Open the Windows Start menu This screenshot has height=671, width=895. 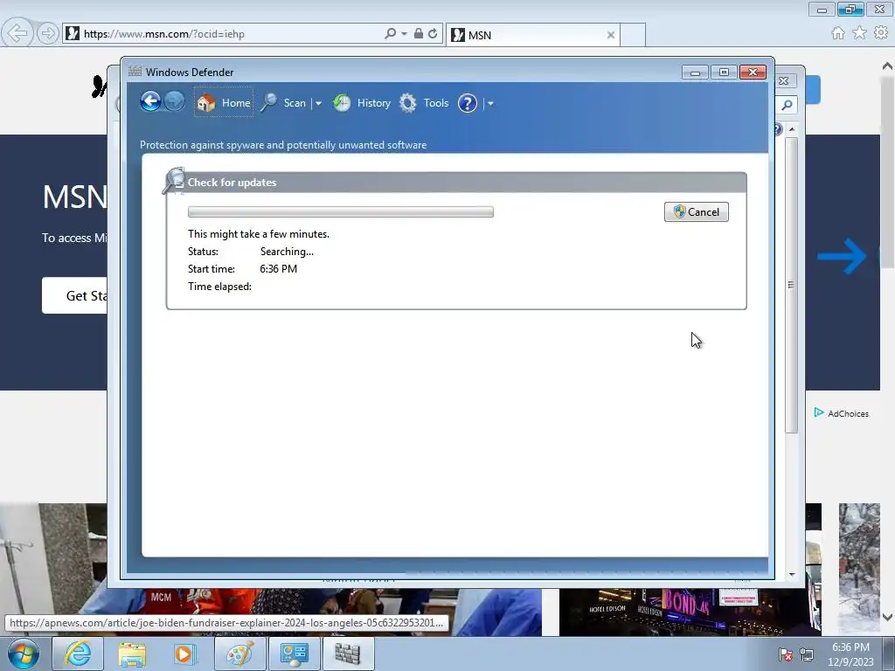pyautogui.click(x=24, y=654)
